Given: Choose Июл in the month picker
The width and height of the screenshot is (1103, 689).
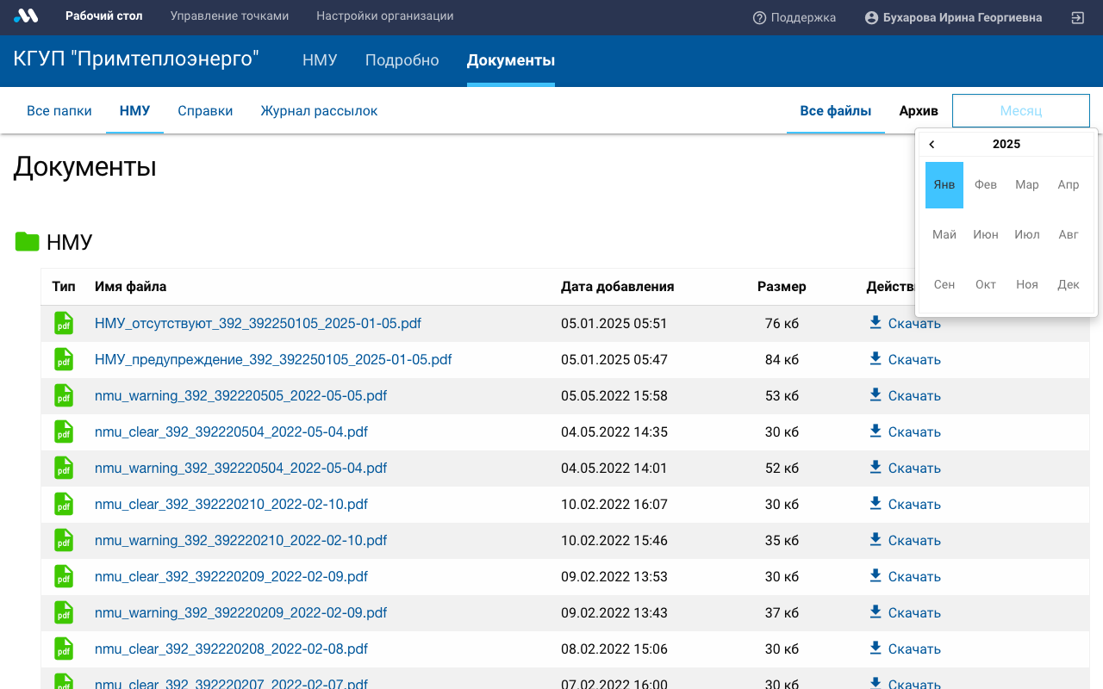Looking at the screenshot, I should [x=1027, y=235].
